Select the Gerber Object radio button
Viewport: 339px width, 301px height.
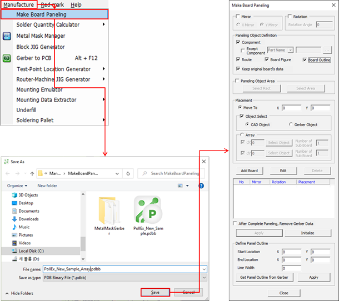[291, 124]
